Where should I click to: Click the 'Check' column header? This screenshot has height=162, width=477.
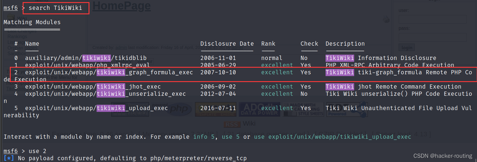pos(309,44)
